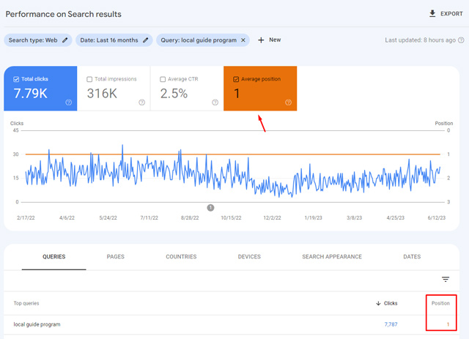Remove the local guide program query filter
Screen dimensions: 469x339
click(x=243, y=40)
